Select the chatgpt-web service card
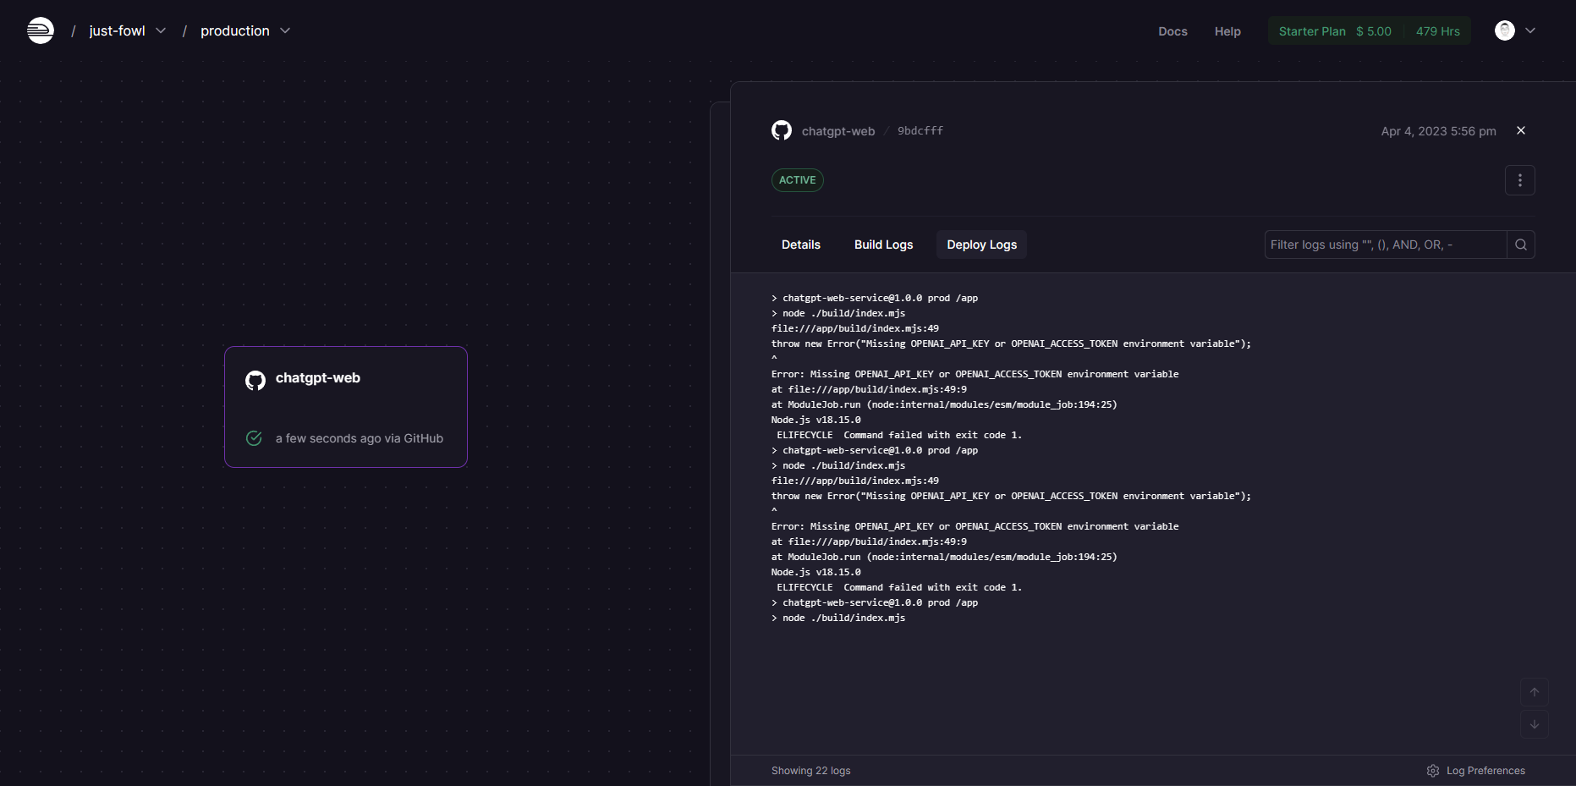 346,407
